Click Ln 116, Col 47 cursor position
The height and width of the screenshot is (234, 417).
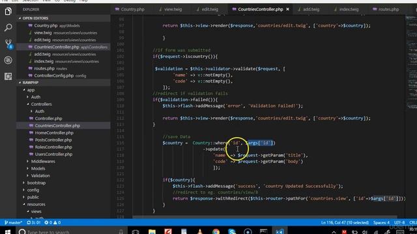coord(345,222)
